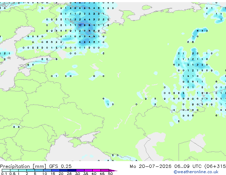Select the 20 to 25 mm legend swatch
Screen dimensions: 226x175
tap(63, 170)
